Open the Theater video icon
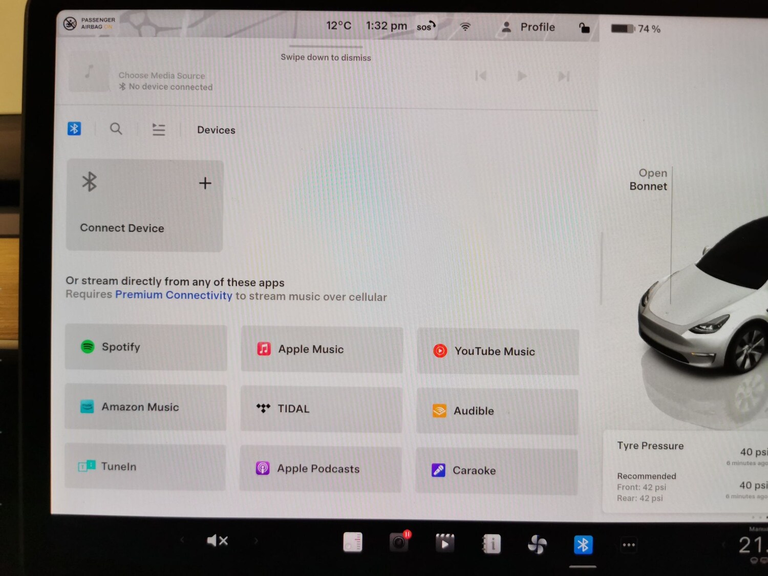 444,543
